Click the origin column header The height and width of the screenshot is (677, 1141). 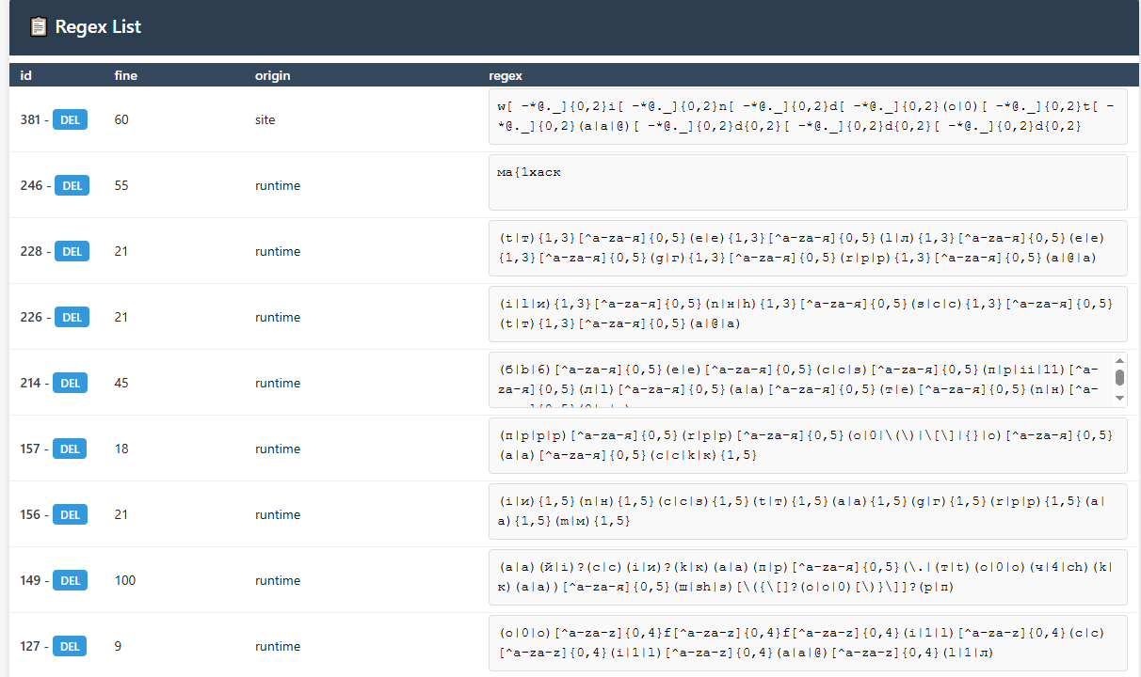pos(273,75)
